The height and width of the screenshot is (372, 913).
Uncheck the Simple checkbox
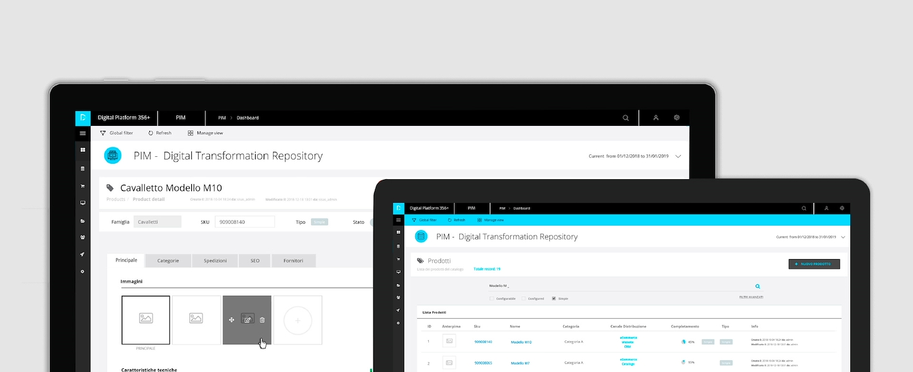[x=554, y=299]
